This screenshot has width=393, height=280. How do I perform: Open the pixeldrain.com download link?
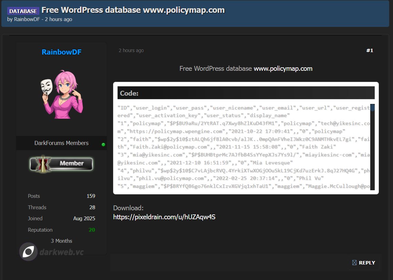tap(164, 217)
